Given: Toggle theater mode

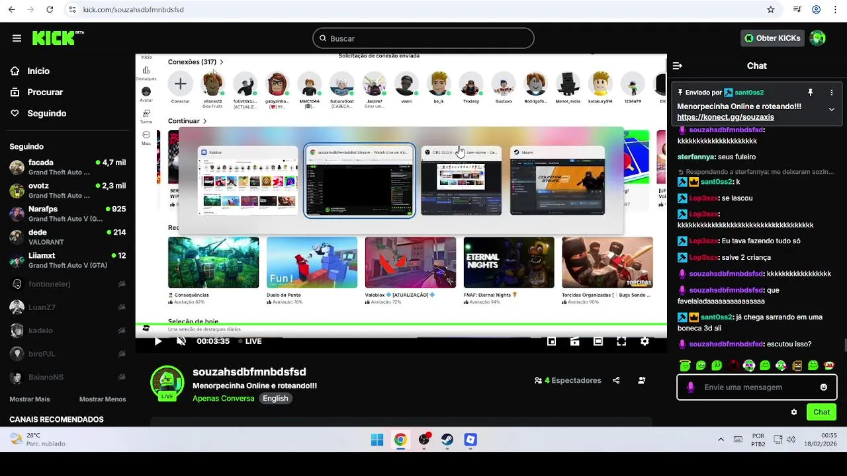Looking at the screenshot, I should click(x=598, y=341).
